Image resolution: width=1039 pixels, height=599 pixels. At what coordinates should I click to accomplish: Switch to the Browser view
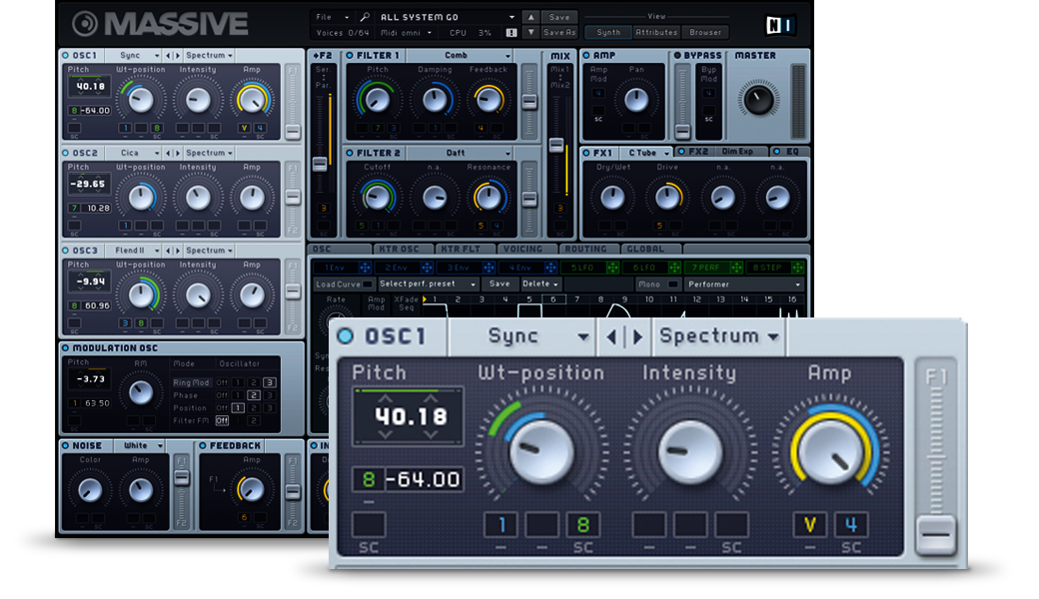click(x=705, y=32)
